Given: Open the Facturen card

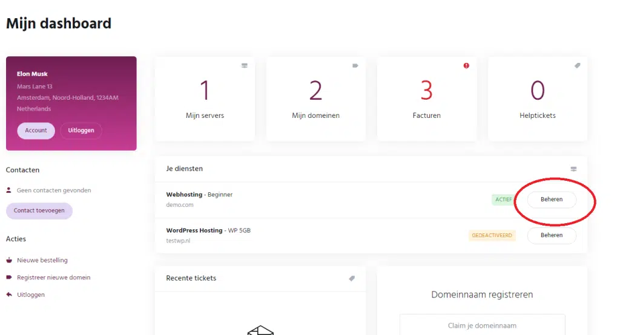Looking at the screenshot, I should (x=426, y=99).
